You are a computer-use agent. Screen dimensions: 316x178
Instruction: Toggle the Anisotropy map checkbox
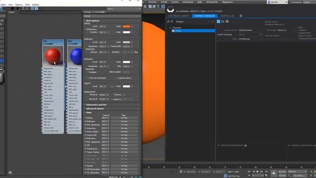(x=85, y=128)
